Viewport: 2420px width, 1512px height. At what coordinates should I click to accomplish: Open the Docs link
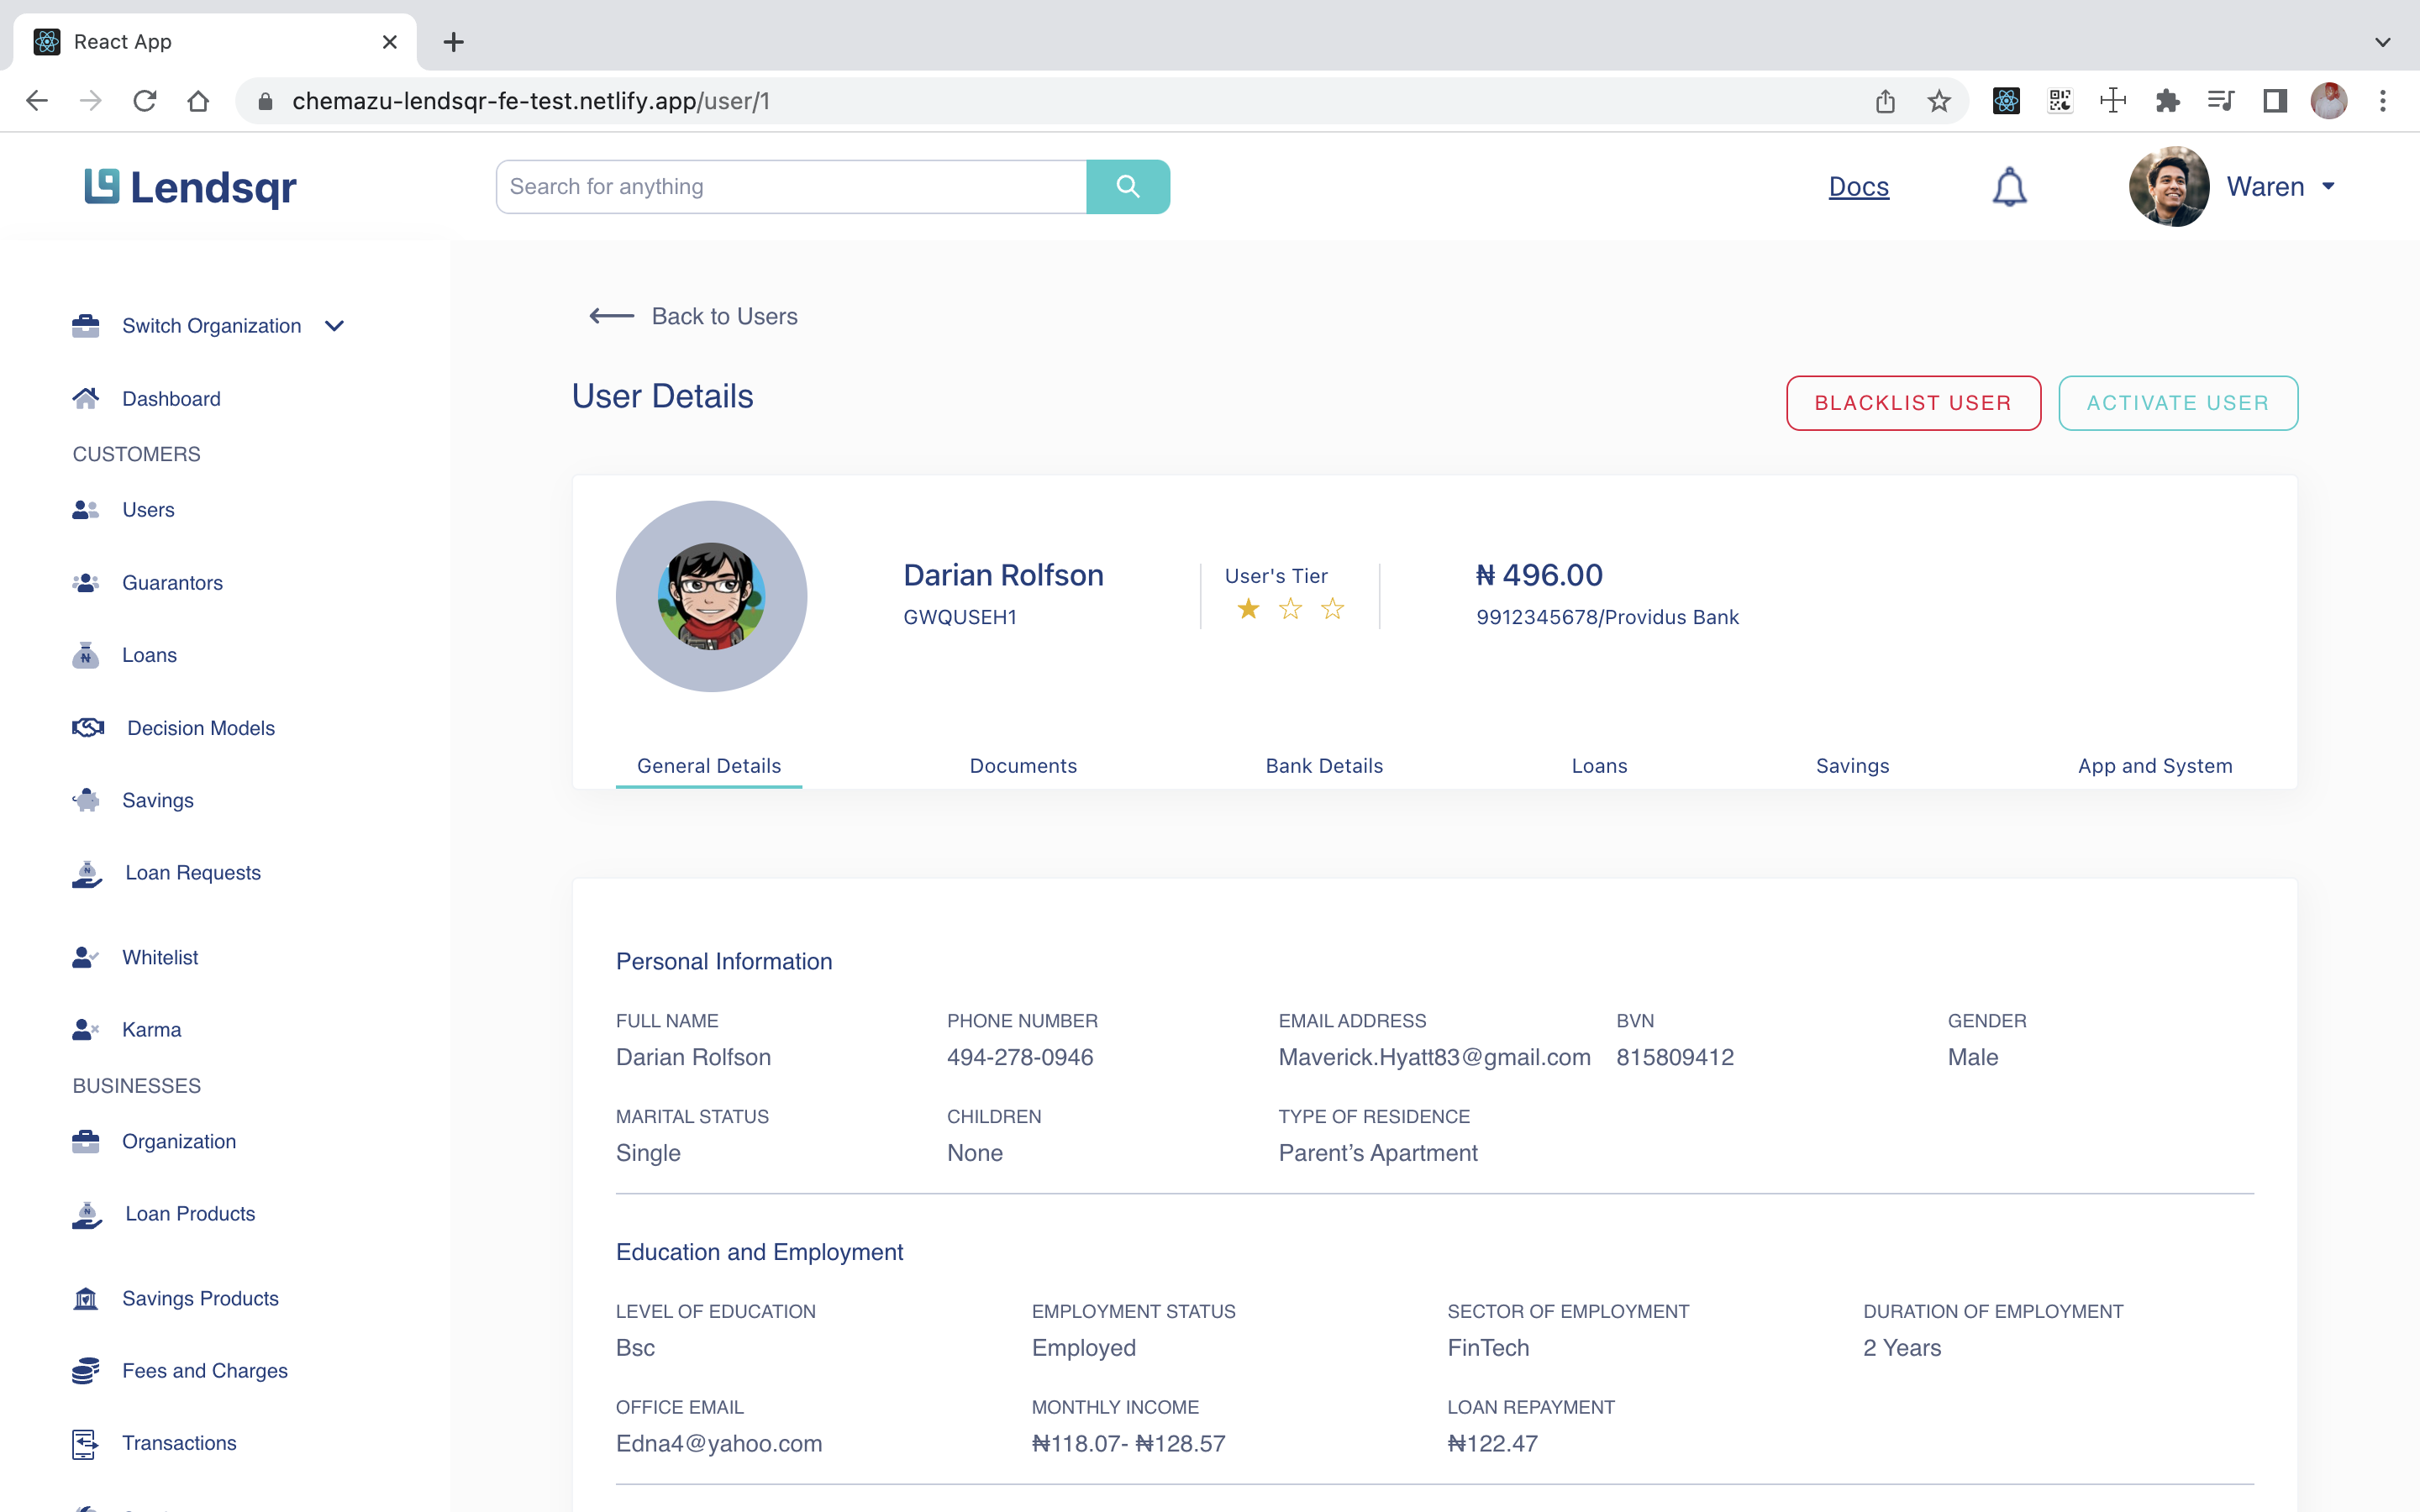point(1857,186)
